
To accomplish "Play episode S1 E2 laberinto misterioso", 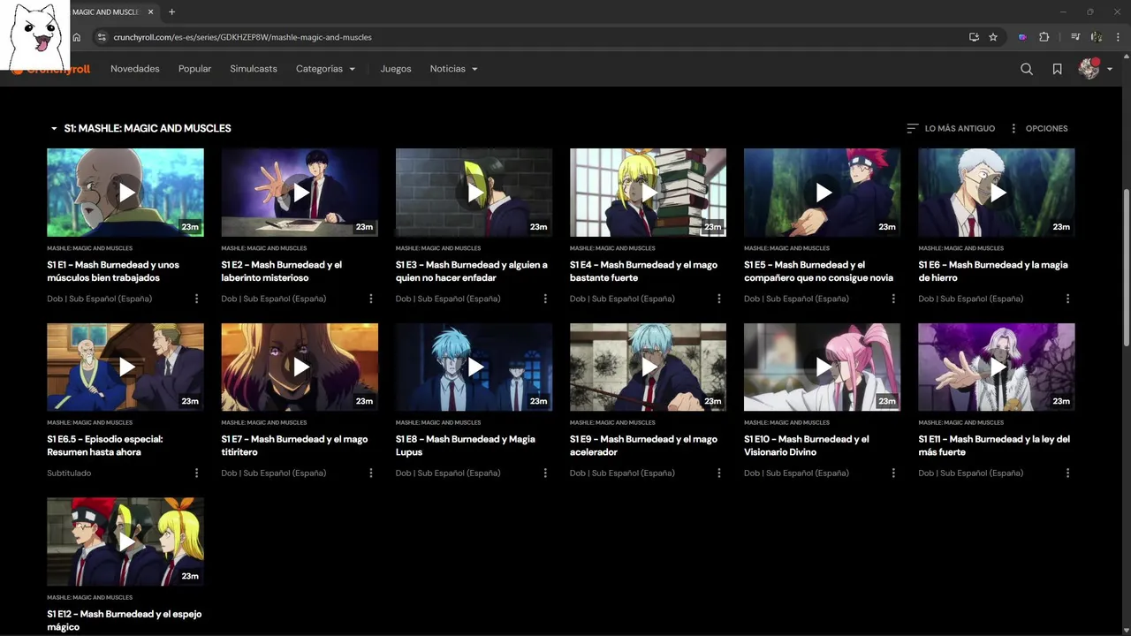I will [300, 192].
